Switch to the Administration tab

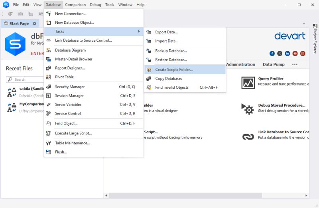click(241, 64)
